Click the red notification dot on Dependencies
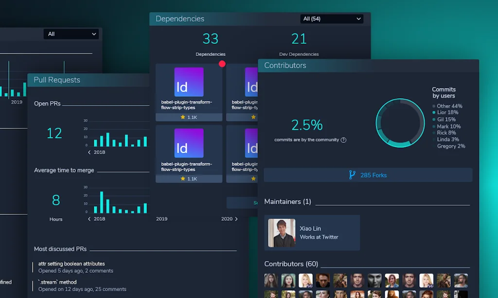 pos(222,64)
